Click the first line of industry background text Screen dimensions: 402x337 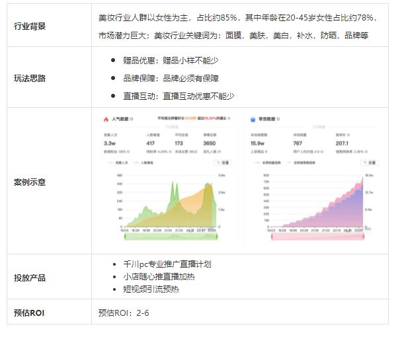click(x=237, y=18)
